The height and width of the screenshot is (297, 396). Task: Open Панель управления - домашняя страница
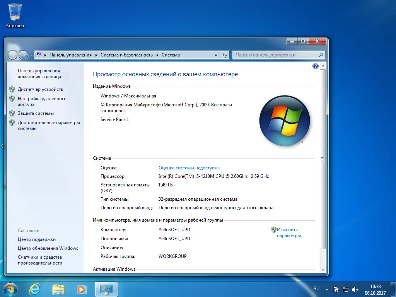point(40,74)
